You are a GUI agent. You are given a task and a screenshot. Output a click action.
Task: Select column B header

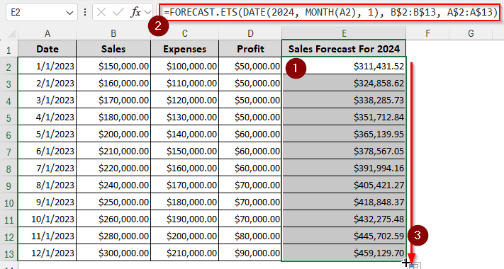tap(113, 33)
